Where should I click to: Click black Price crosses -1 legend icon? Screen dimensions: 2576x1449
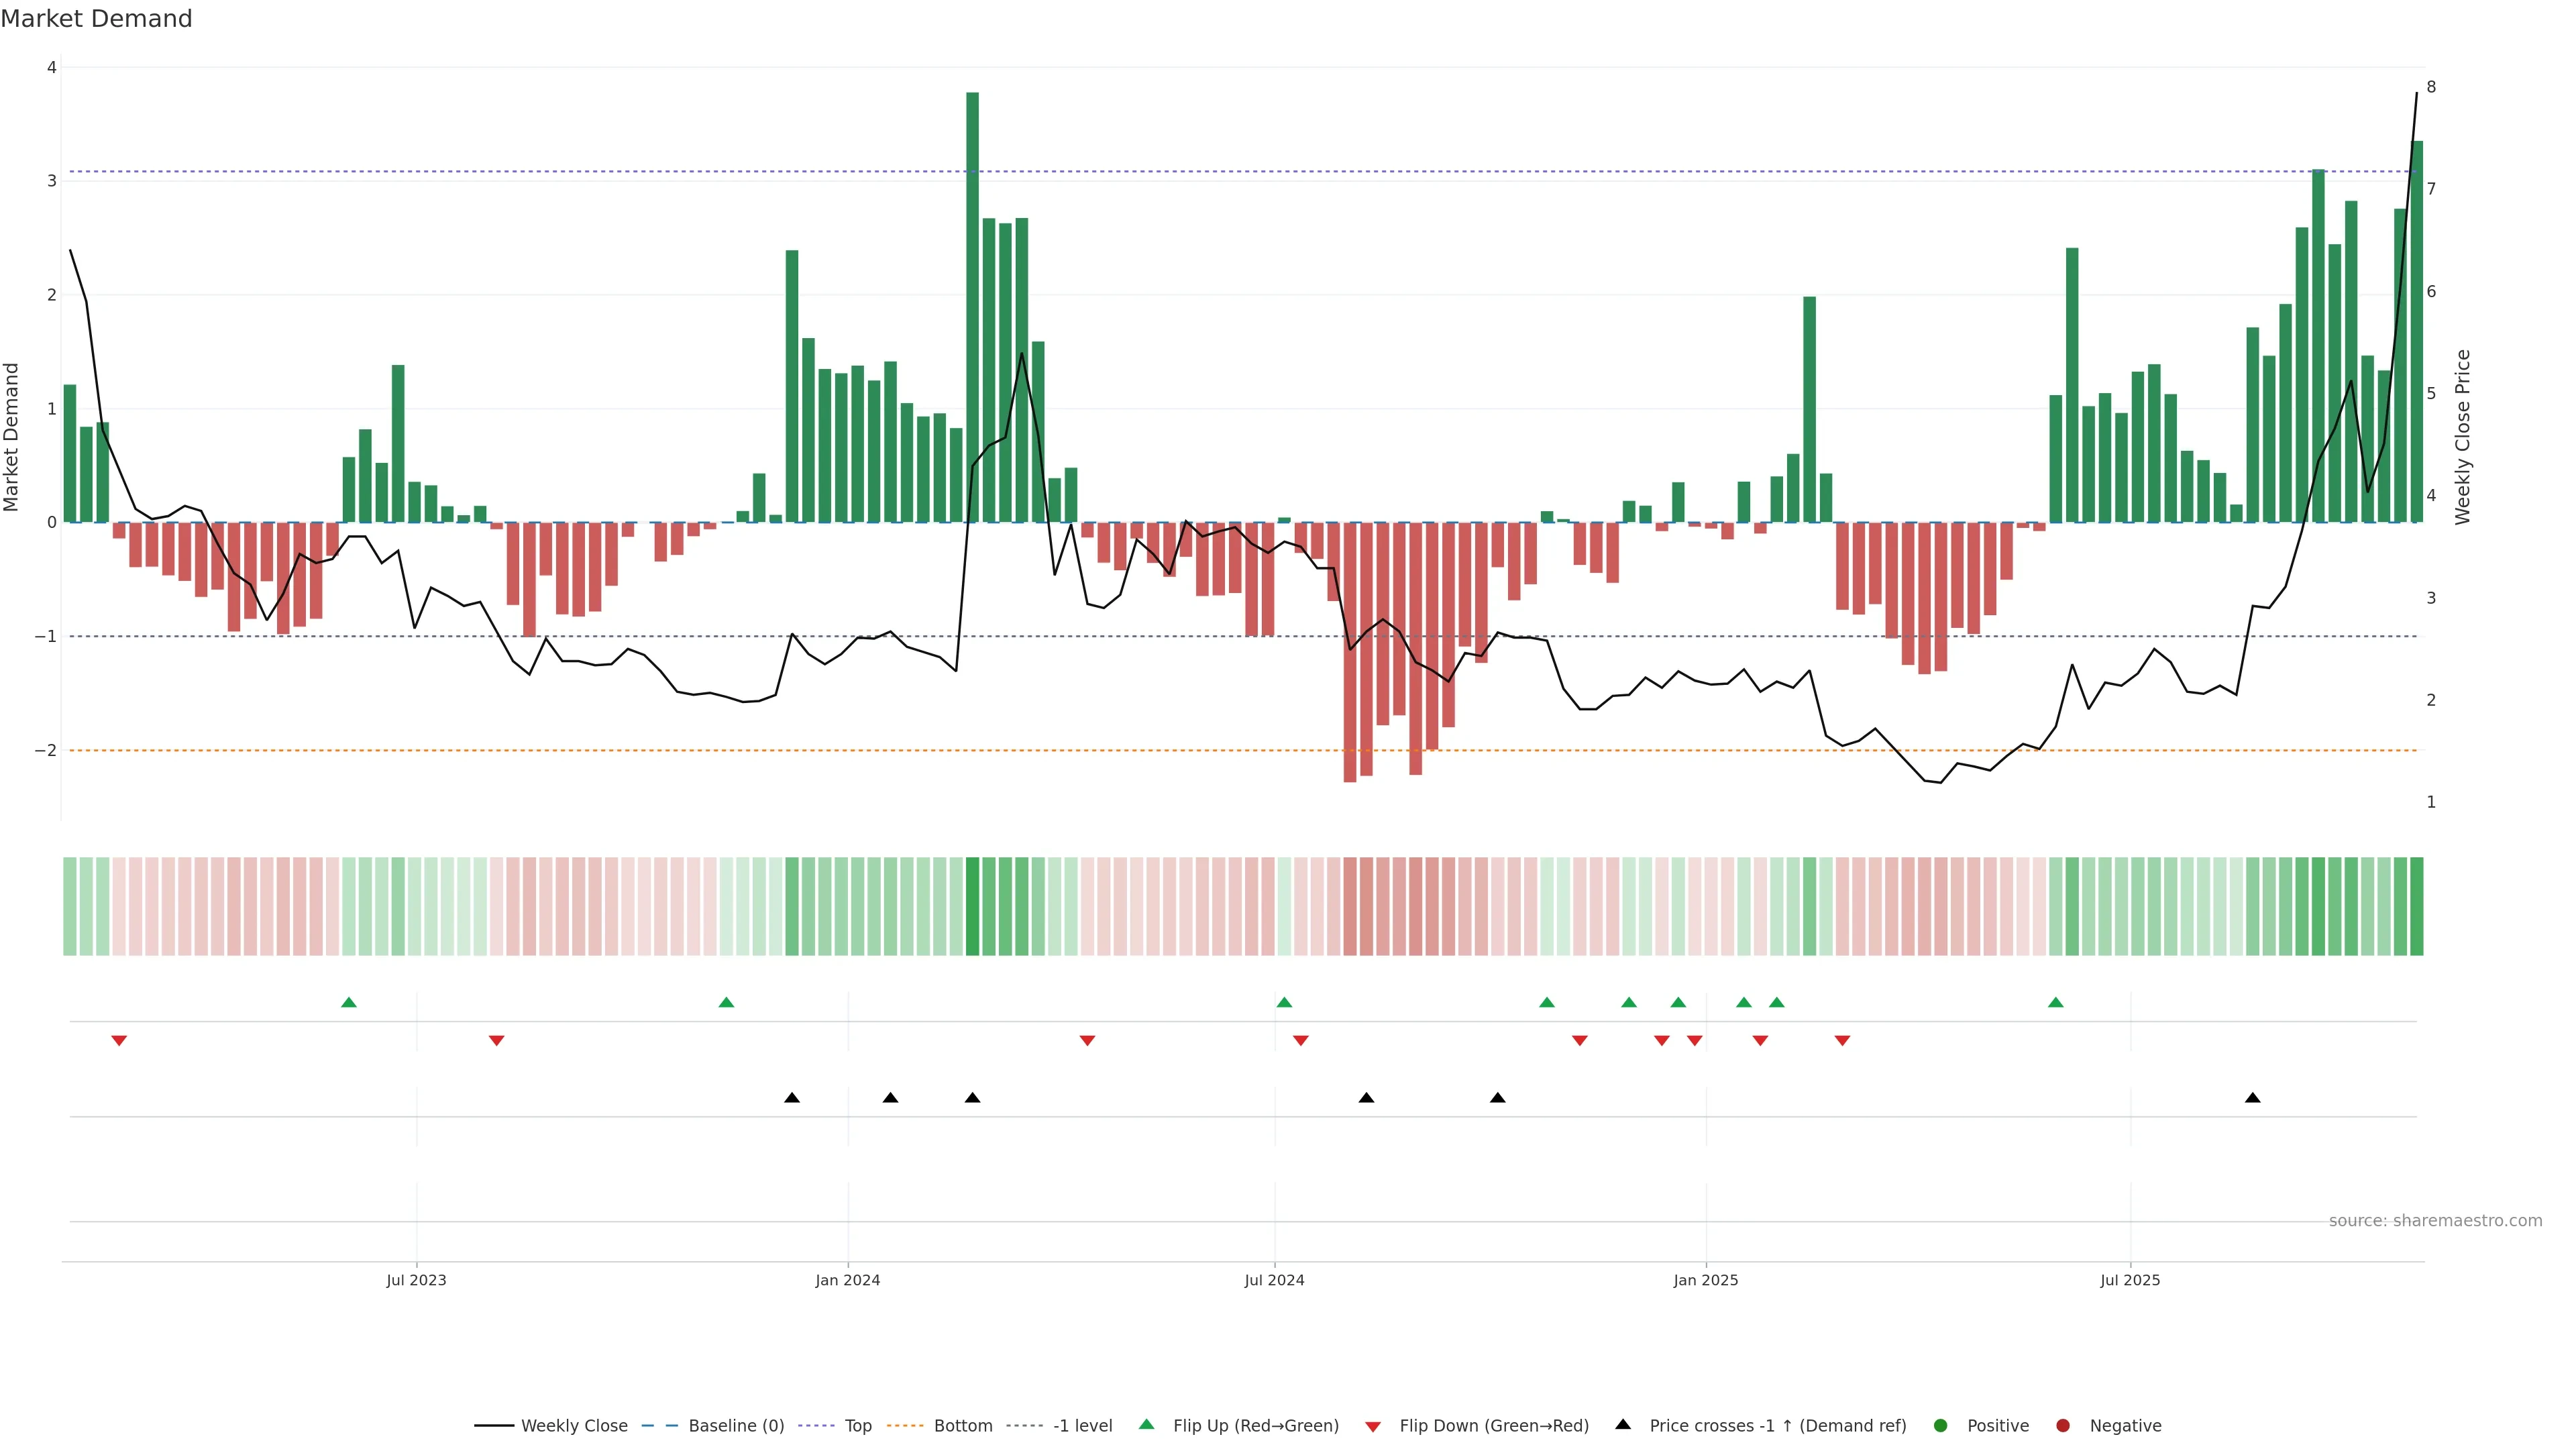tap(1623, 1424)
